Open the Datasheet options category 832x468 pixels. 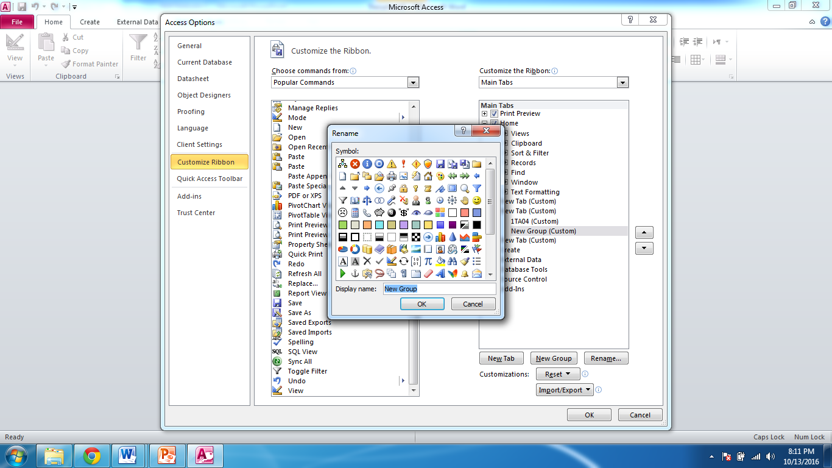[193, 79]
